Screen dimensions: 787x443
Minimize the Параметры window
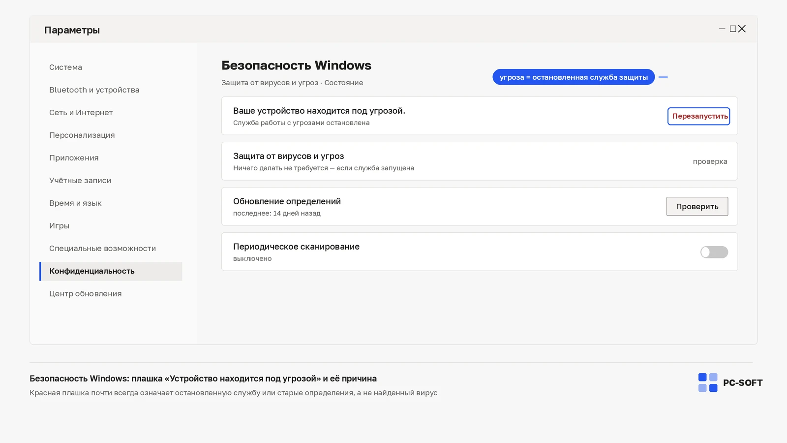click(722, 29)
